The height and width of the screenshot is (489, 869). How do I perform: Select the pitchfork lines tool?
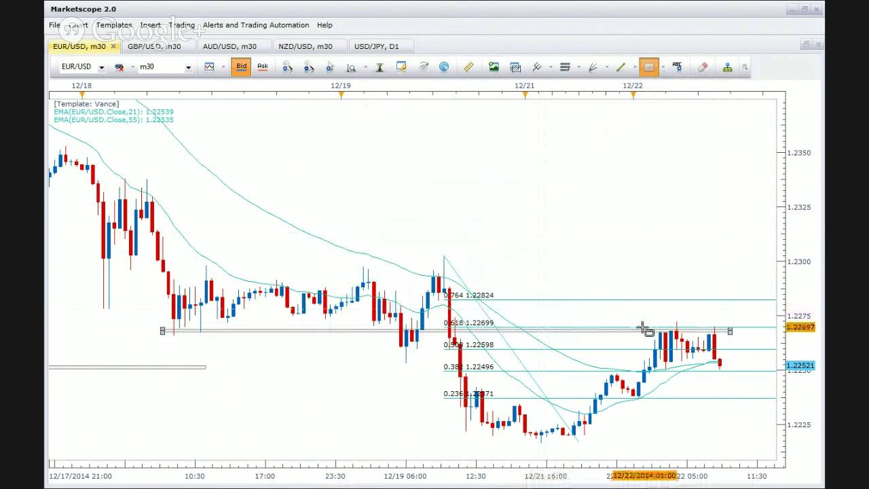[536, 67]
